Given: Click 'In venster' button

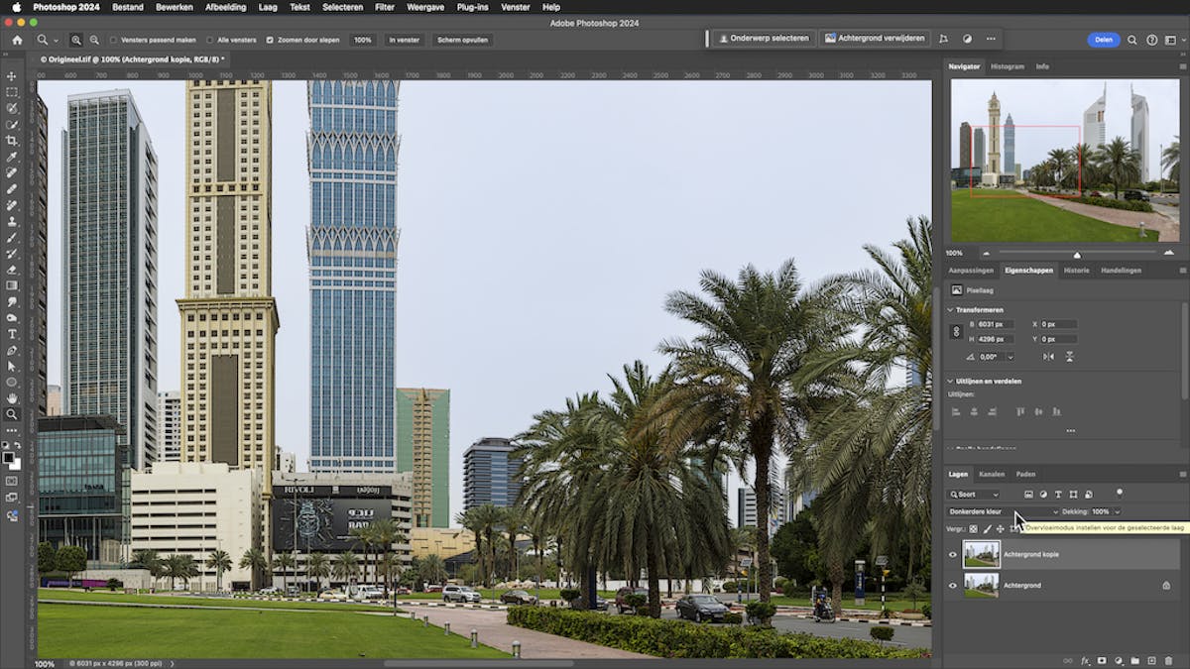Looking at the screenshot, I should pyautogui.click(x=404, y=40).
